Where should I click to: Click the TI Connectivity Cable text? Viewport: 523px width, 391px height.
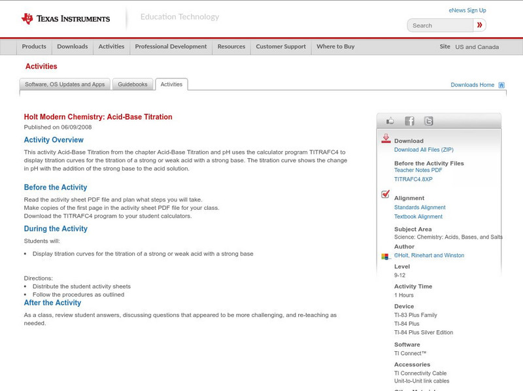[x=420, y=373]
